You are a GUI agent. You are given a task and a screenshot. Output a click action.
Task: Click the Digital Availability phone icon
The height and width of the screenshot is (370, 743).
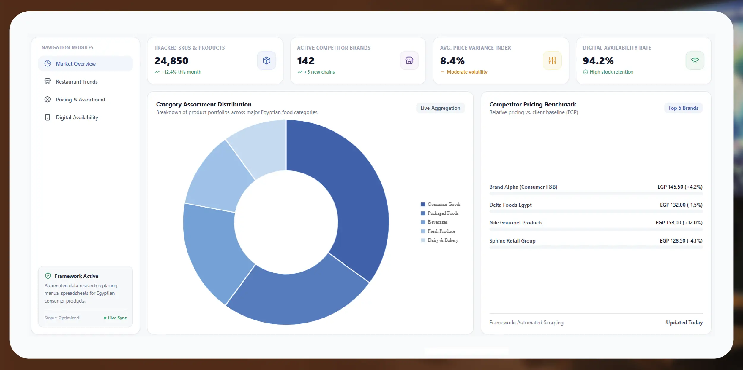pyautogui.click(x=48, y=117)
